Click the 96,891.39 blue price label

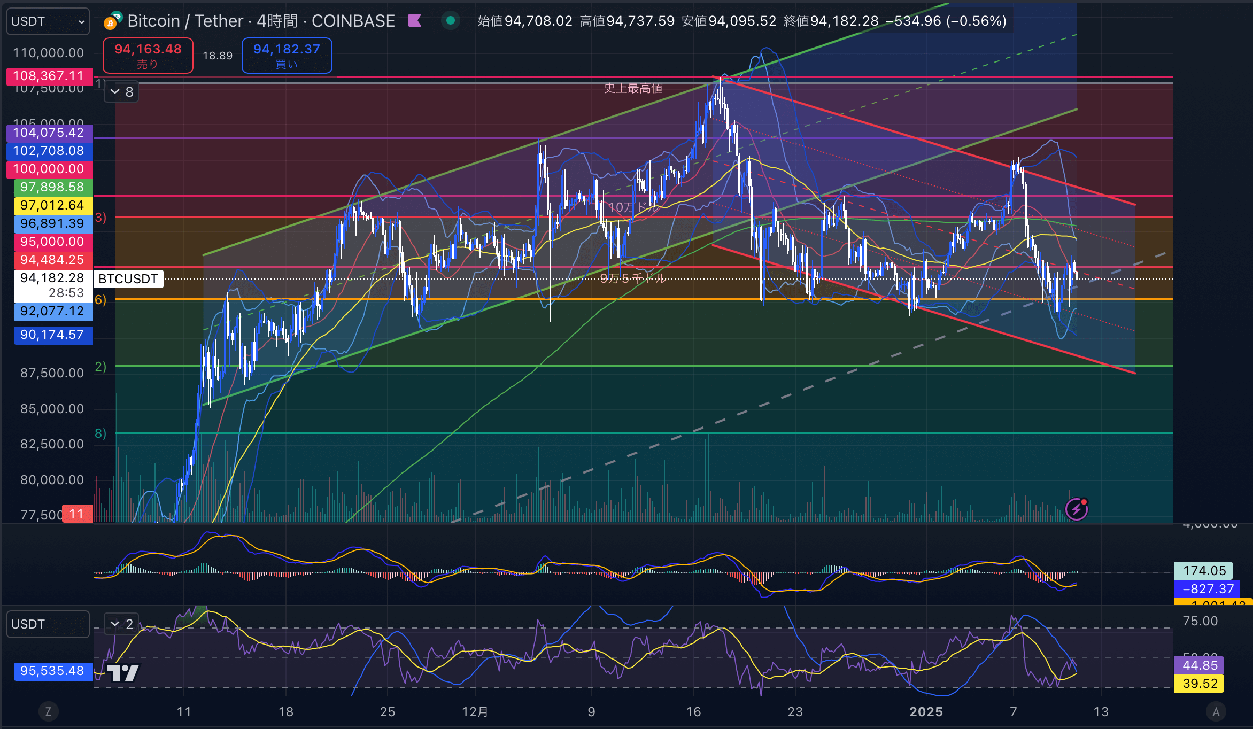tap(53, 223)
